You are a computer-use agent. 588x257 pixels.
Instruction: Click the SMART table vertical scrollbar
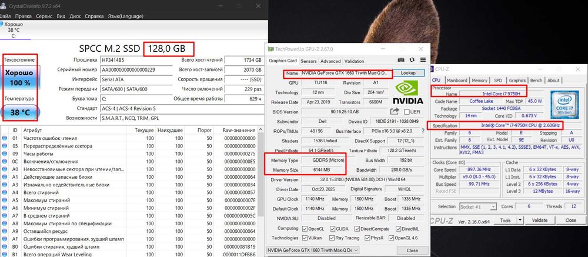click(x=261, y=175)
